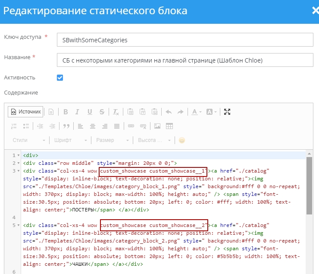
Task: Open the text color picker
Action: pos(196,112)
